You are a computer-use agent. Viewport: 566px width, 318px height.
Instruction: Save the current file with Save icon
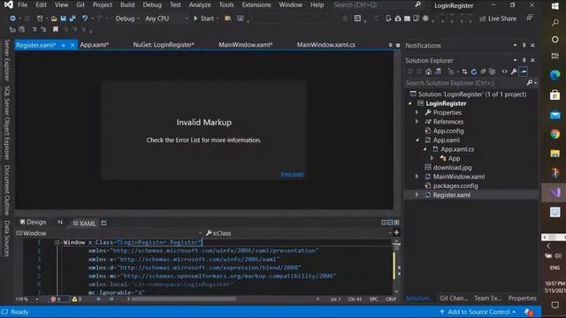tap(63, 19)
